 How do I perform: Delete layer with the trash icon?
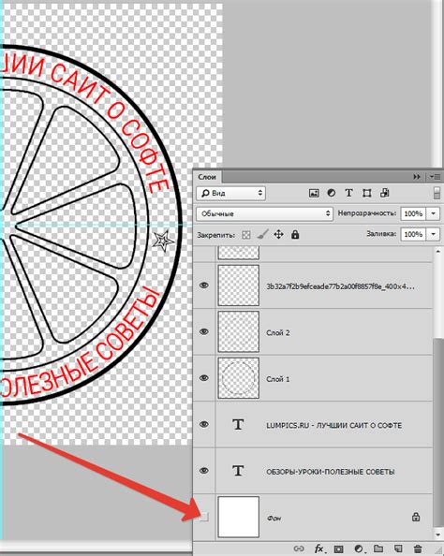(x=418, y=549)
